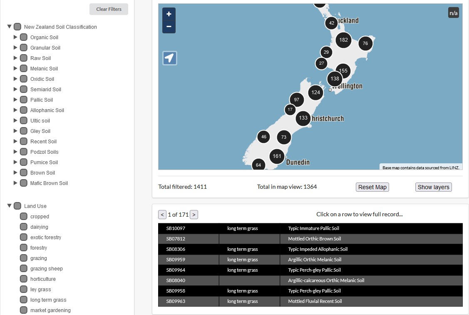Select the 133 cluster near Christchurch

(x=303, y=118)
